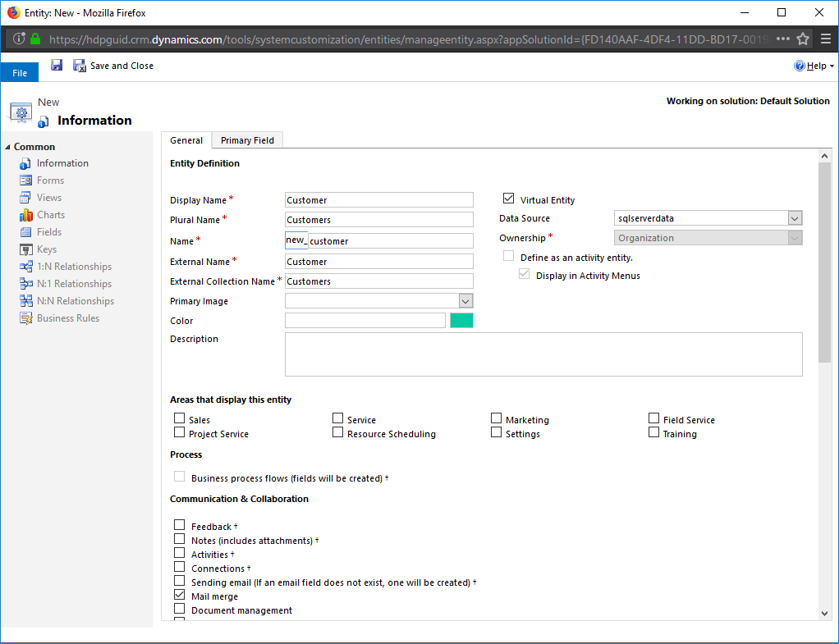Click the Save icon in the toolbar
This screenshot has height=644, width=839.
[56, 65]
